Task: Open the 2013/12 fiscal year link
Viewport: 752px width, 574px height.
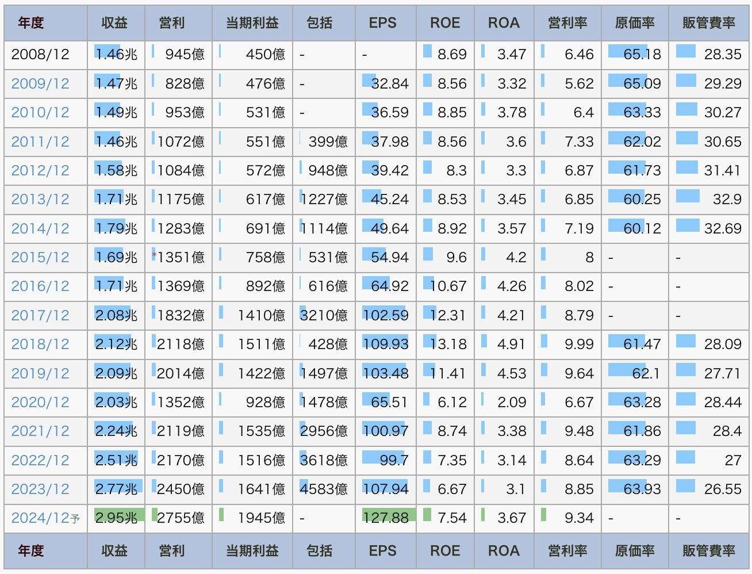Action: tap(40, 200)
